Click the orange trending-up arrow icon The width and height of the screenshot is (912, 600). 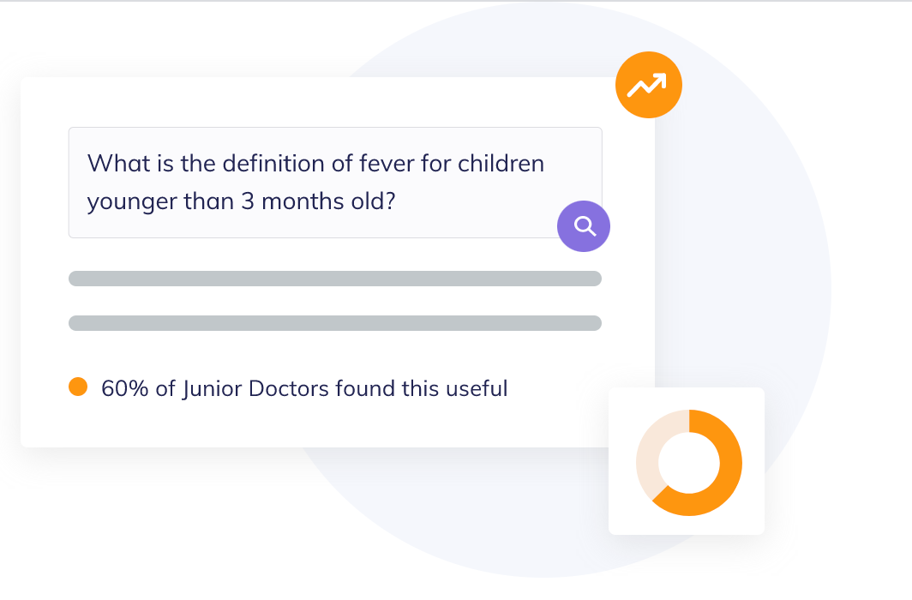click(649, 85)
